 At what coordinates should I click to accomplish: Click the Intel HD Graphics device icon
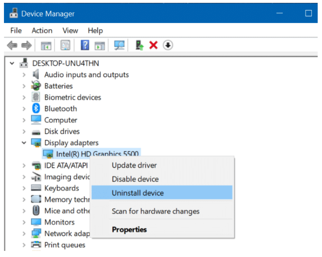(48, 154)
